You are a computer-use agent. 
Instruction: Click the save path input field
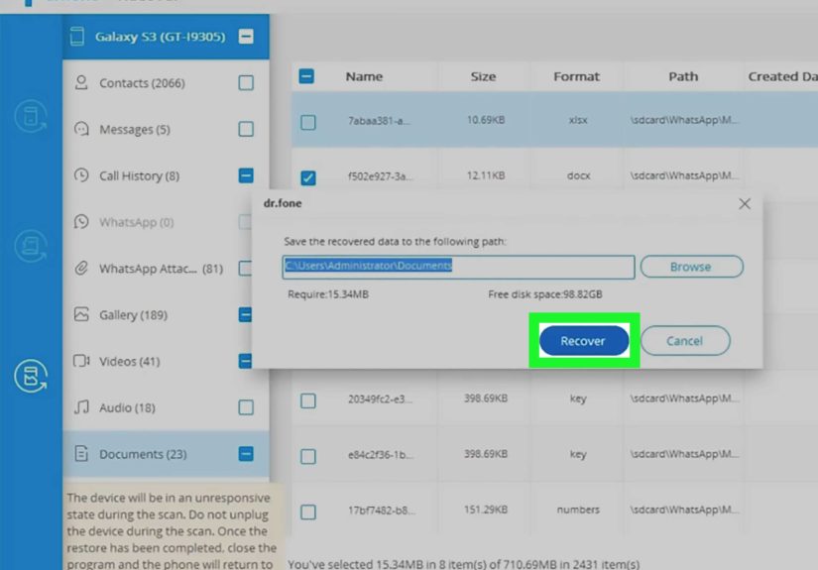coord(458,267)
